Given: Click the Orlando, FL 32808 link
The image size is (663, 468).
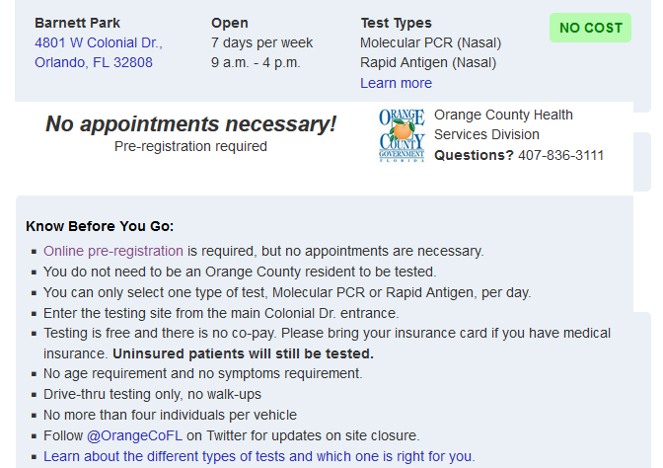Looking at the screenshot, I should point(94,62).
